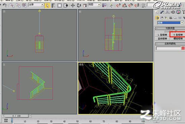This screenshot has height=124, width=185.
Task: Open the 全部 selection filter dropdown
Action: [36, 5]
